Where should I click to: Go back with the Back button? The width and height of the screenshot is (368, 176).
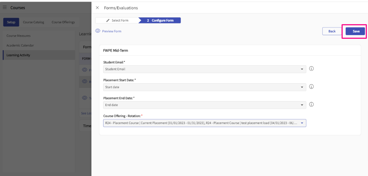[332, 31]
